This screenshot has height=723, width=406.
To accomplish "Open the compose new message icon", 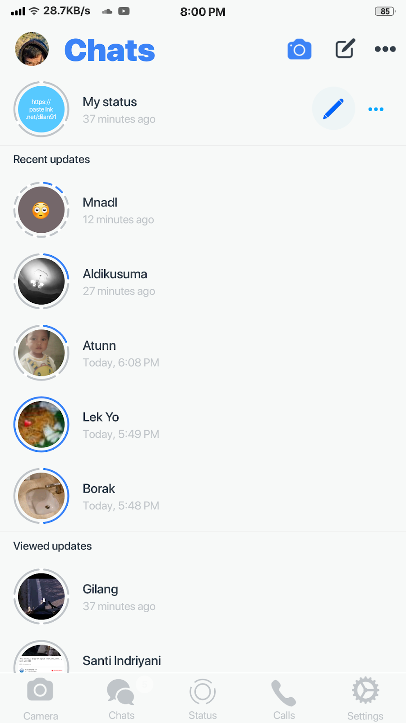I will [345, 49].
